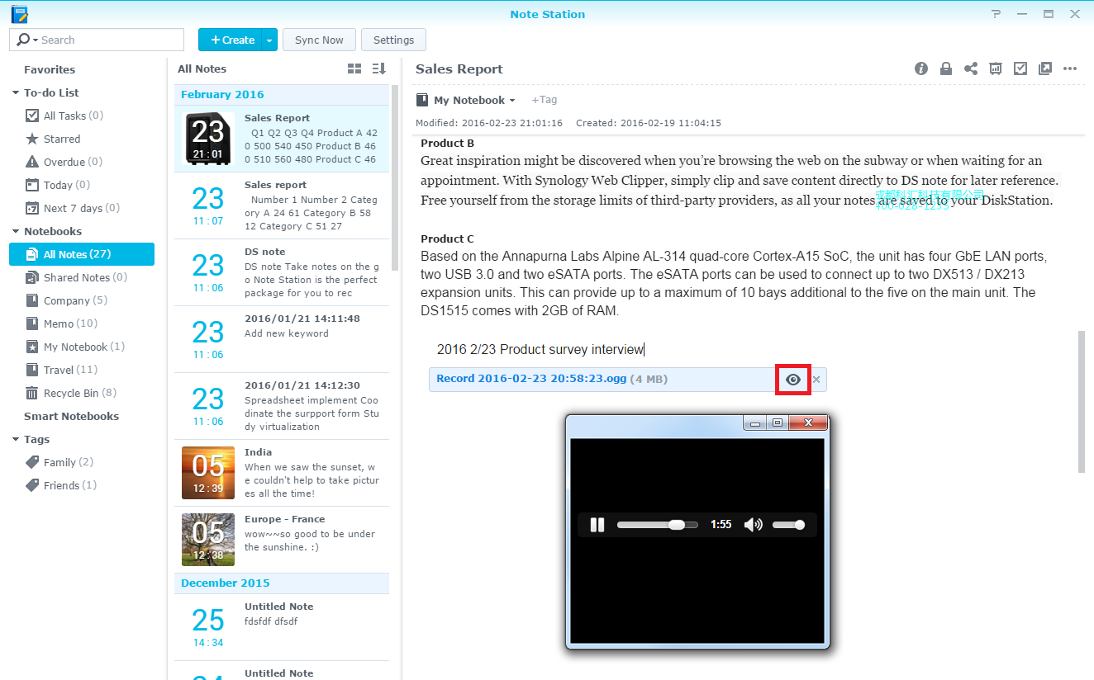Screen dimensions: 1094x680
Task: Start presentation mode for the note
Action: (x=996, y=69)
